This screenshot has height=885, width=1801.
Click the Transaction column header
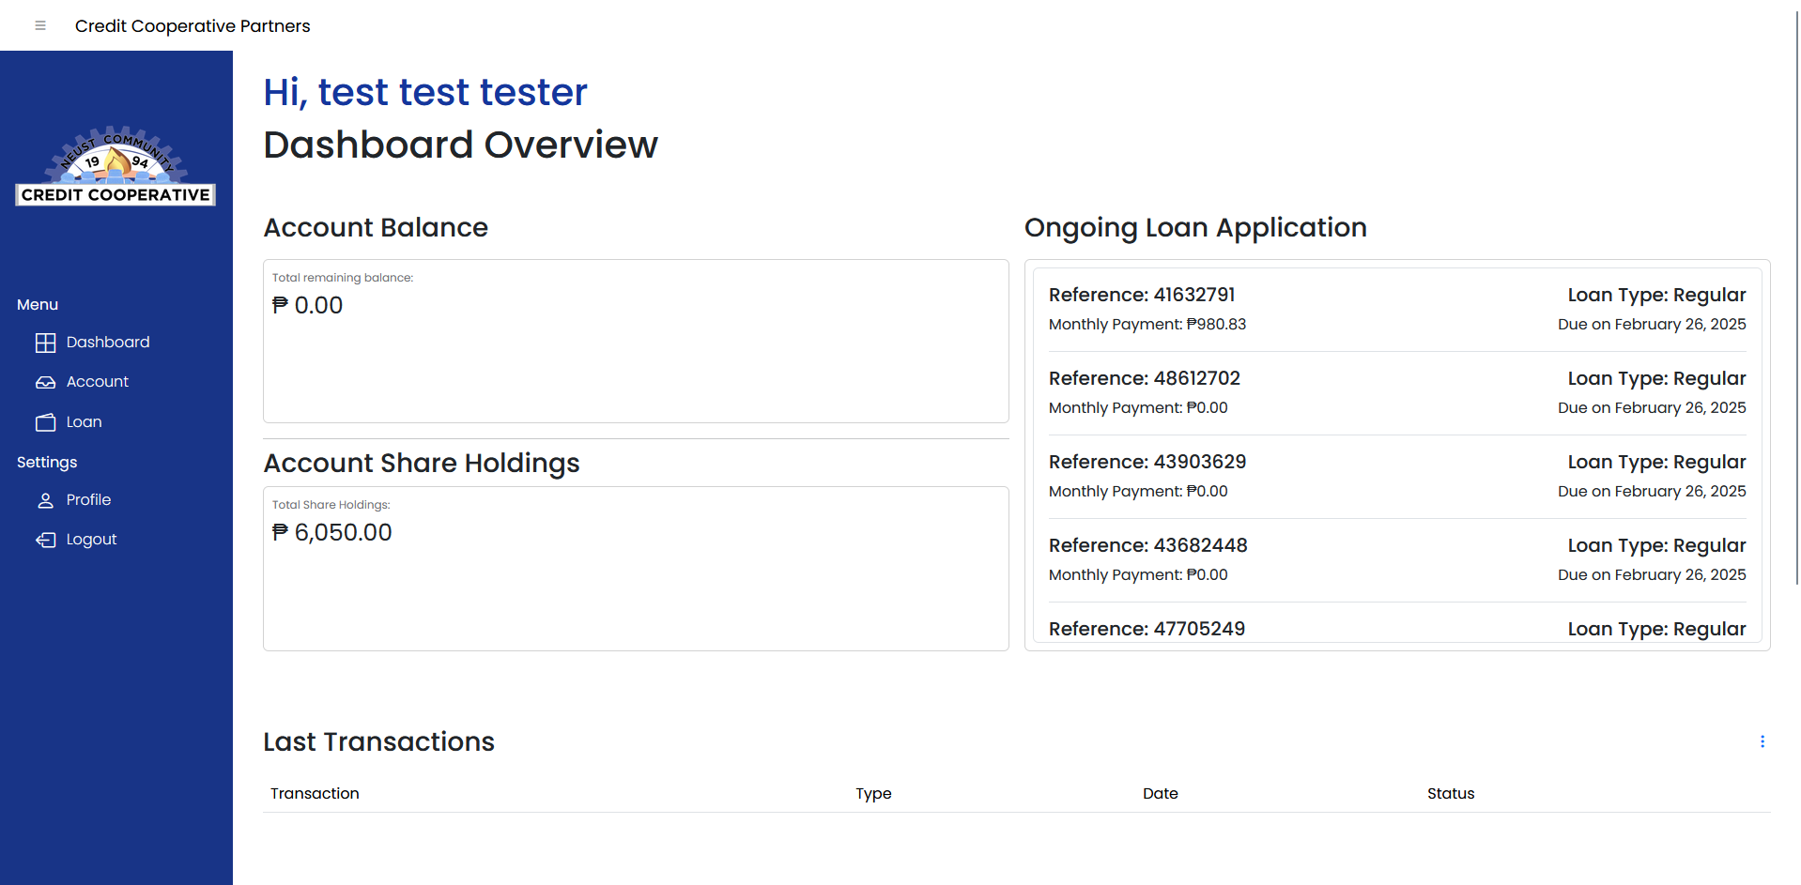(315, 794)
